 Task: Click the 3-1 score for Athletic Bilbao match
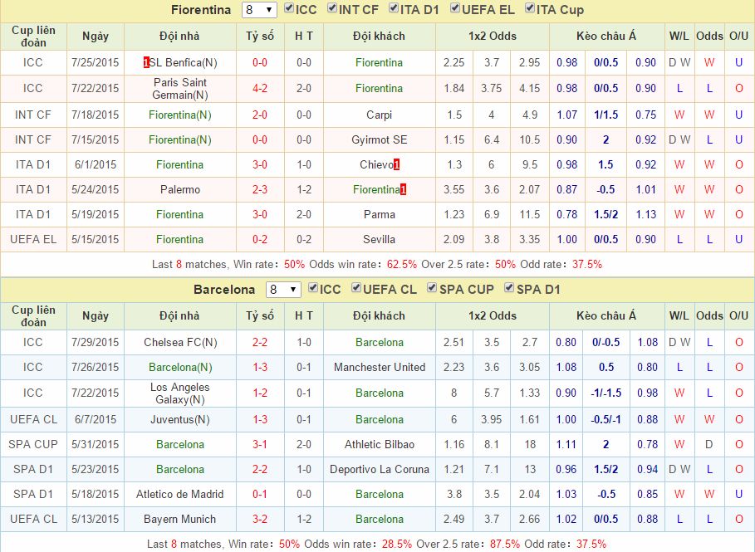260,444
